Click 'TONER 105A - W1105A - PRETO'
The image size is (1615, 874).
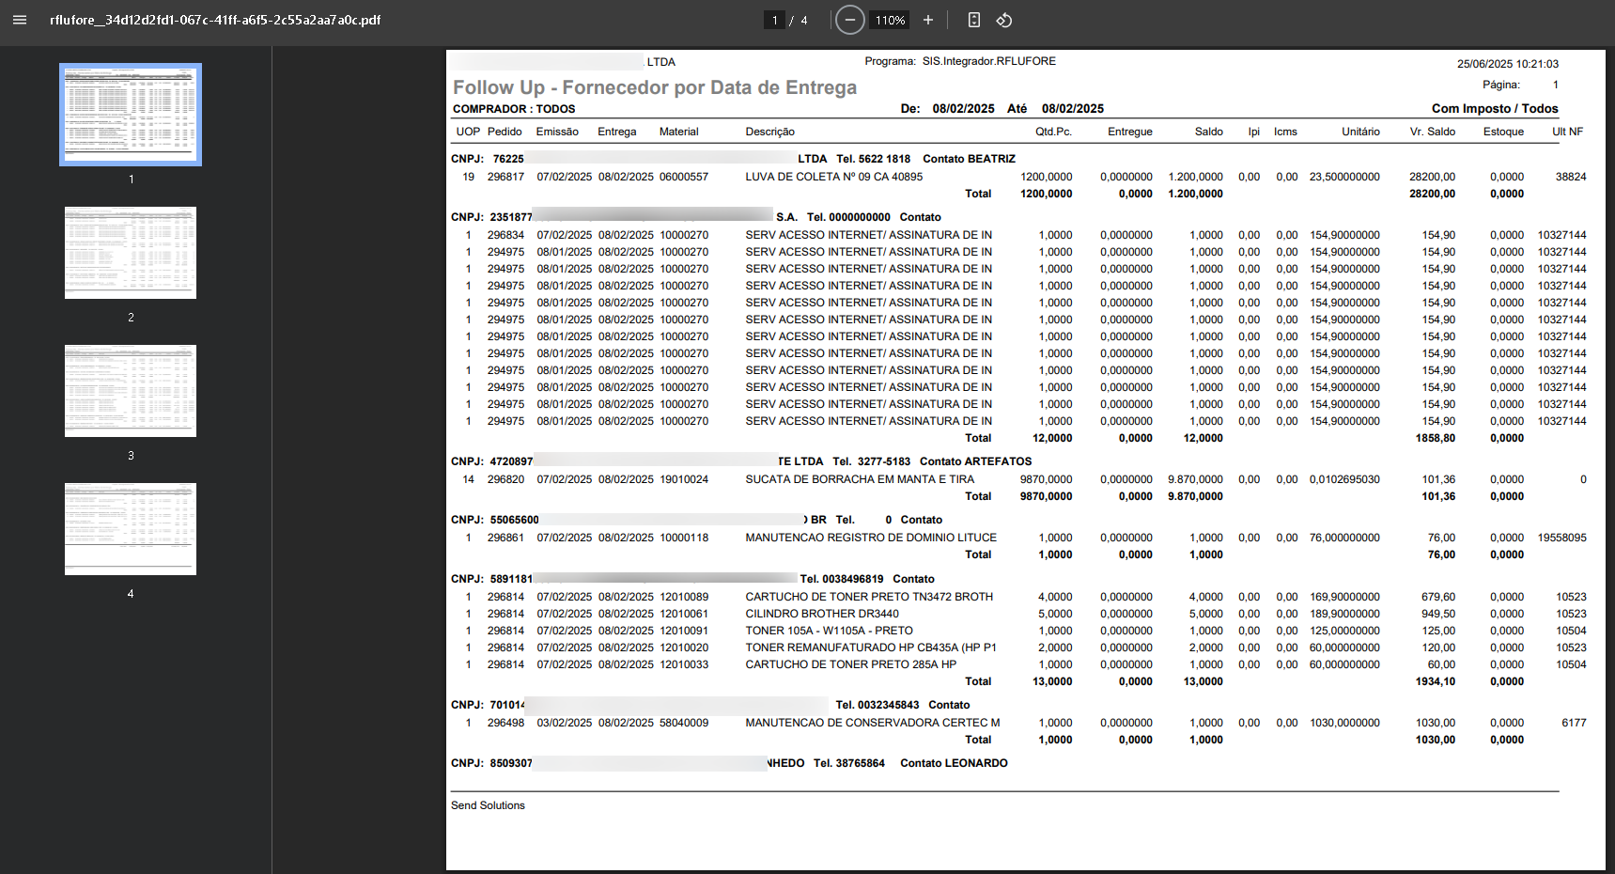click(829, 631)
